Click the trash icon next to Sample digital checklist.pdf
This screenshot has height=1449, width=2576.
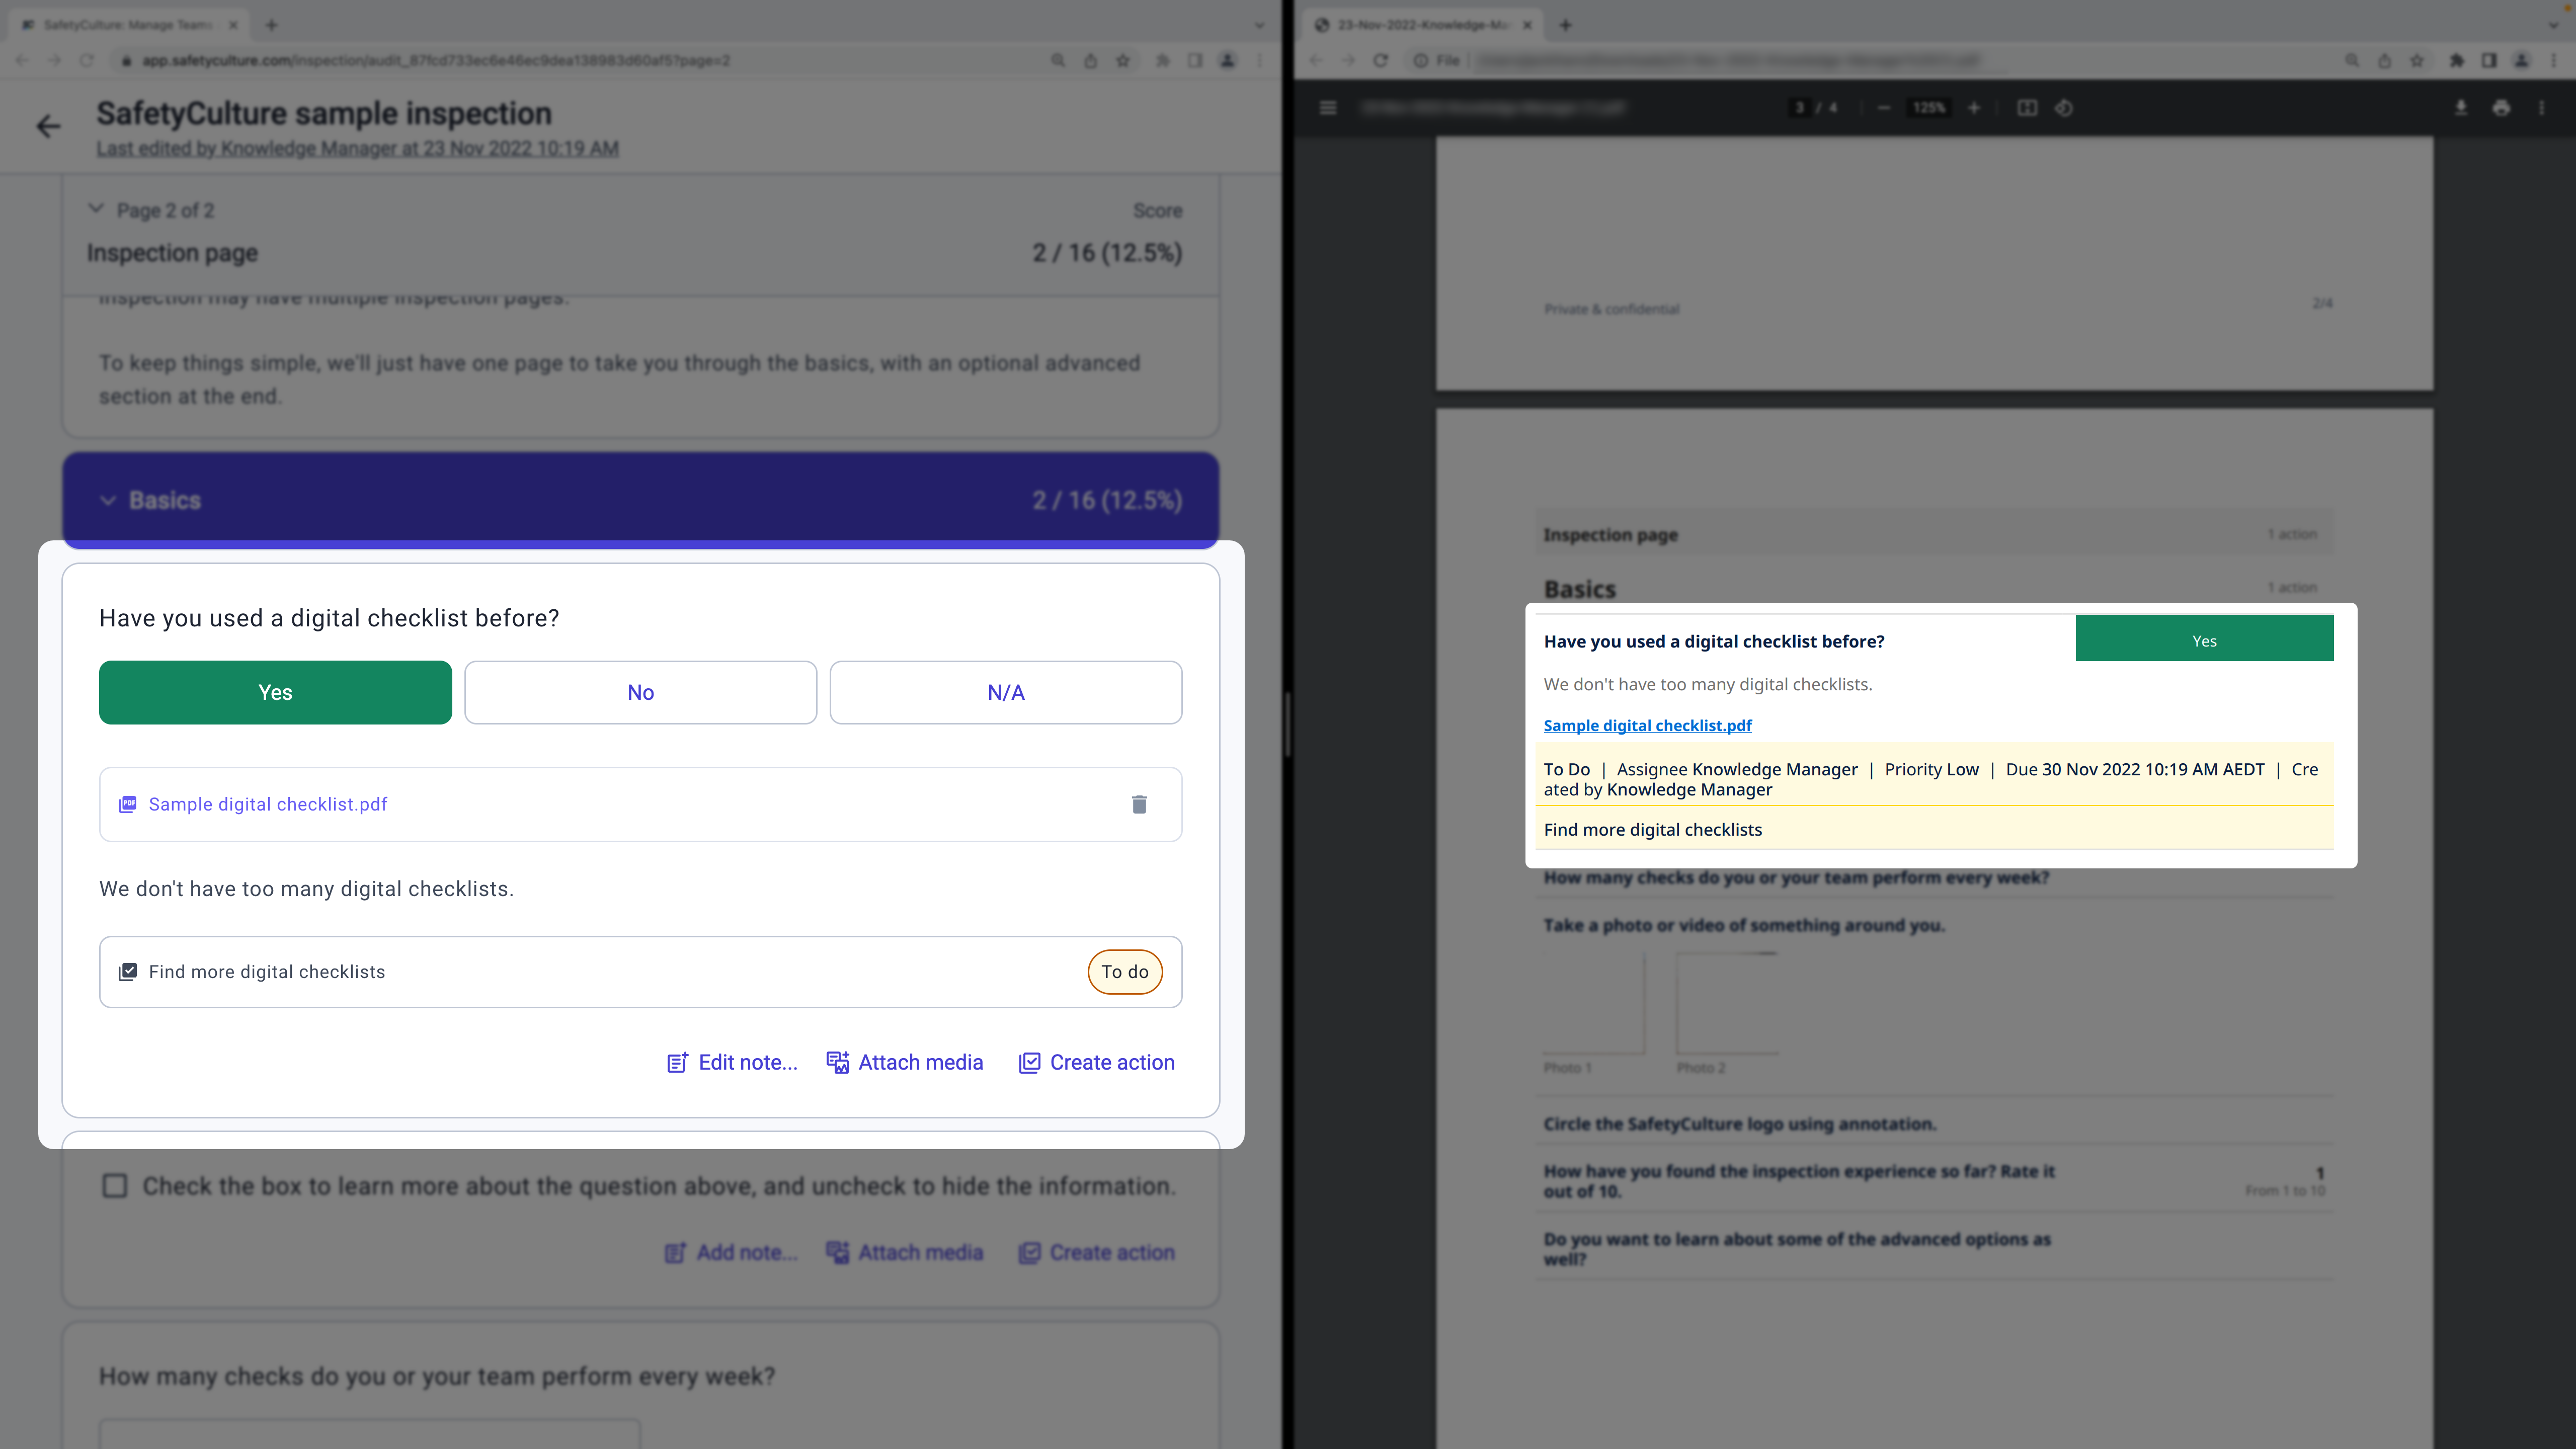pos(1139,804)
